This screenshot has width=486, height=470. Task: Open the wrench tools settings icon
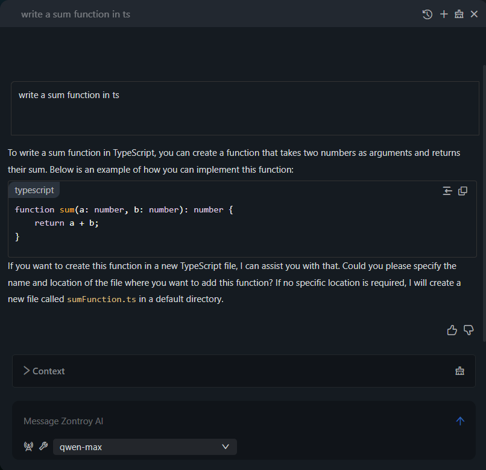(x=43, y=447)
